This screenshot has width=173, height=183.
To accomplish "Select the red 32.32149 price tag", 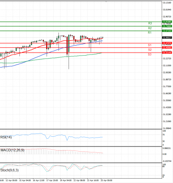I will (x=167, y=53).
